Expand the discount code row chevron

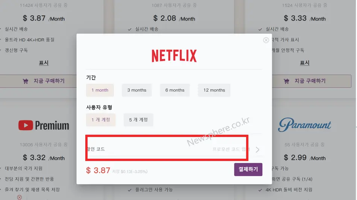[x=257, y=150]
